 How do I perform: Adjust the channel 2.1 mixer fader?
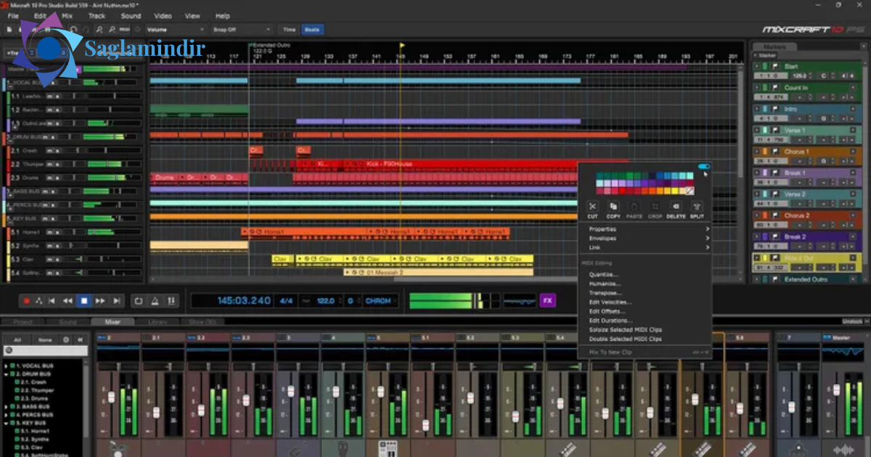156,412
